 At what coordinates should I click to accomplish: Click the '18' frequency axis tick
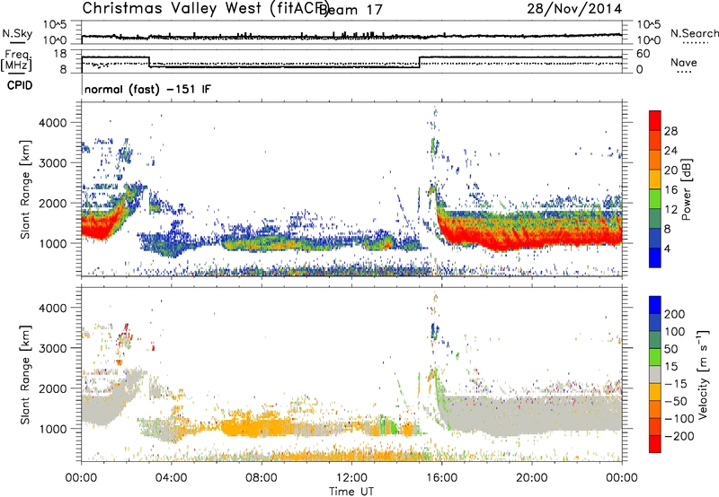pyautogui.click(x=60, y=54)
